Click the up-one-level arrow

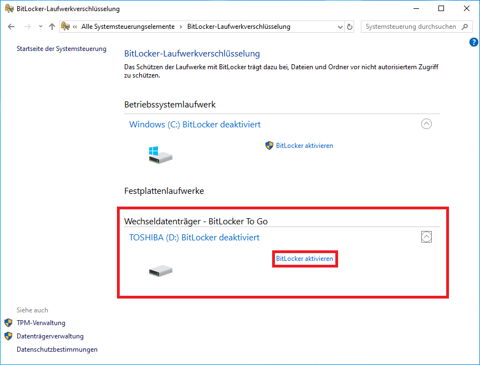coord(52,27)
